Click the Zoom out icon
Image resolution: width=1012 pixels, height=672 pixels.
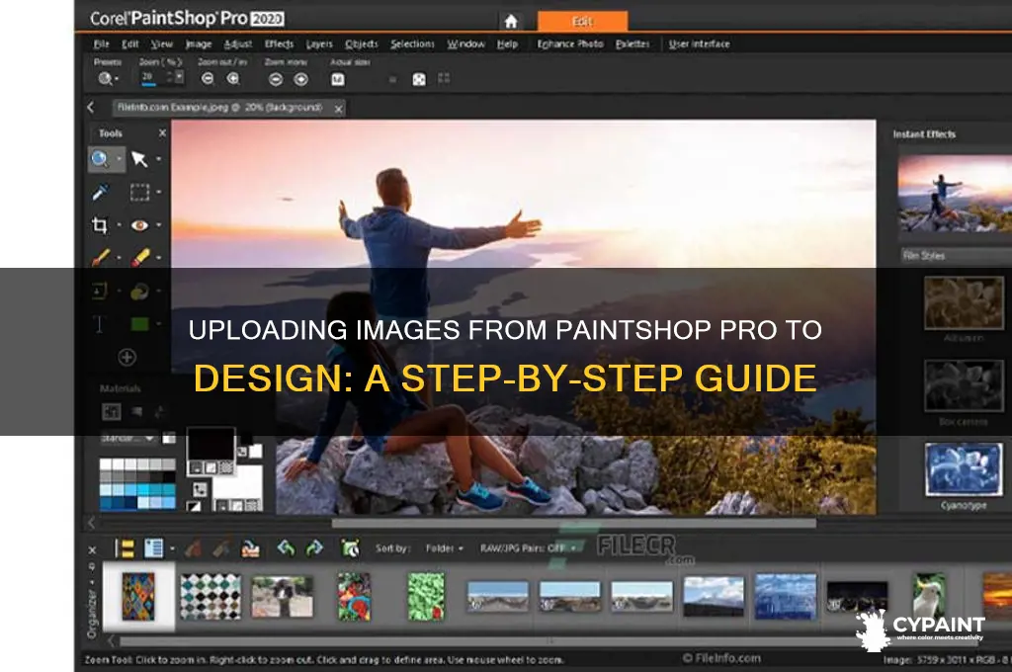click(x=208, y=79)
